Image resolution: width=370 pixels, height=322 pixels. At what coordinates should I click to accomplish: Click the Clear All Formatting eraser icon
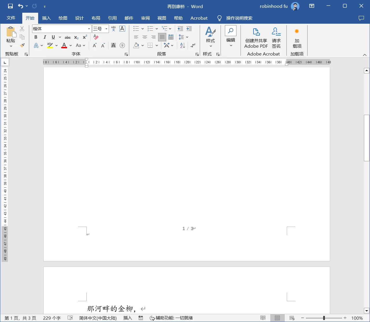[96, 37]
